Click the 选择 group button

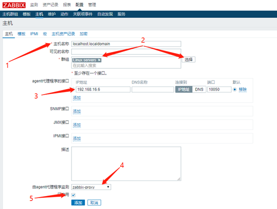coord(188,59)
